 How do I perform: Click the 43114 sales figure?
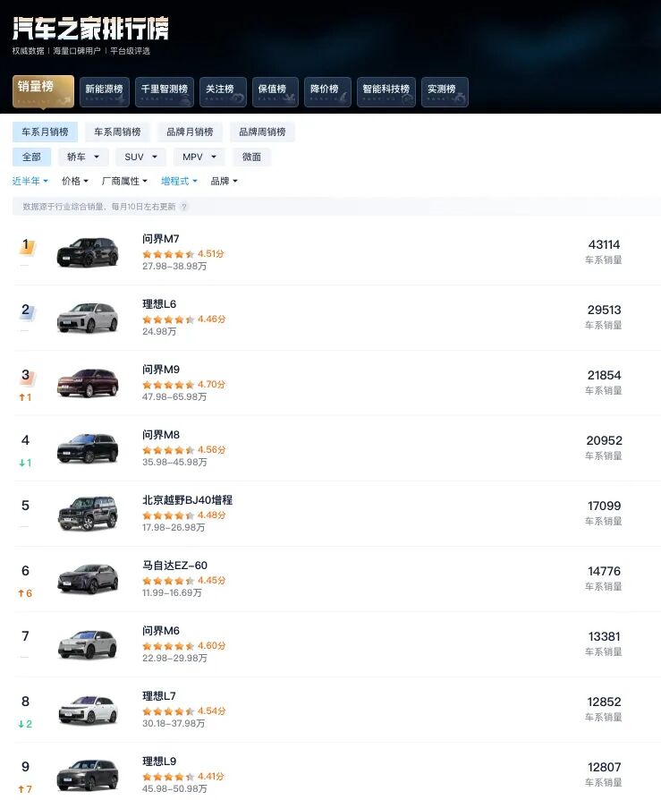click(604, 244)
